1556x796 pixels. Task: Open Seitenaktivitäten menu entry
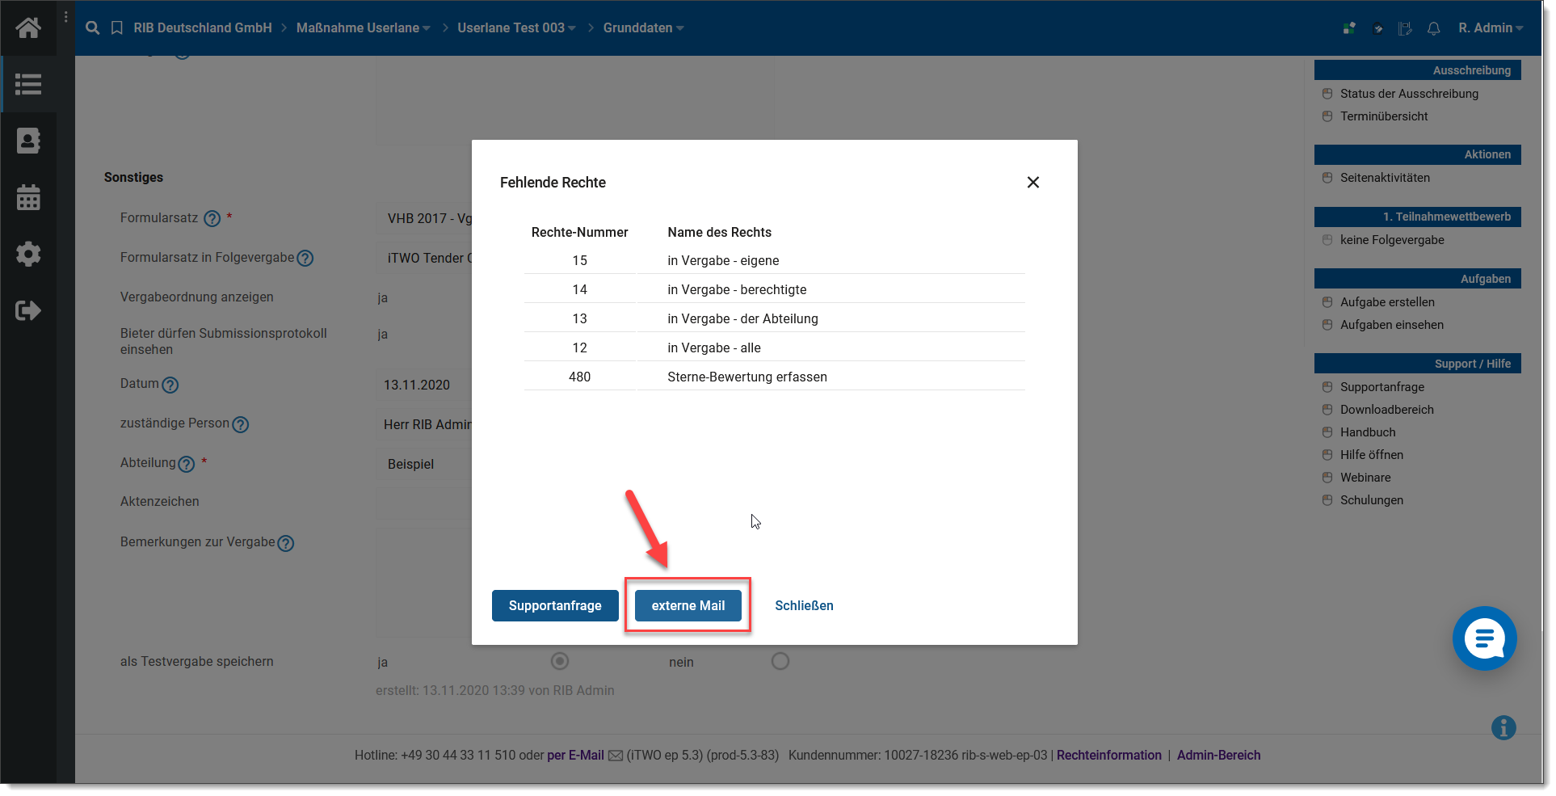[1385, 178]
